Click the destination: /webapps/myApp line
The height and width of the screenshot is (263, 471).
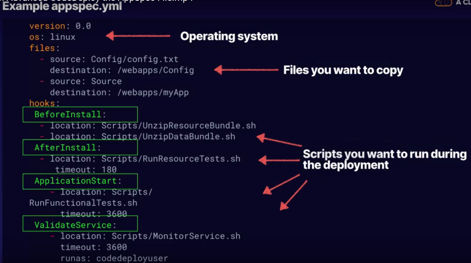pos(119,92)
